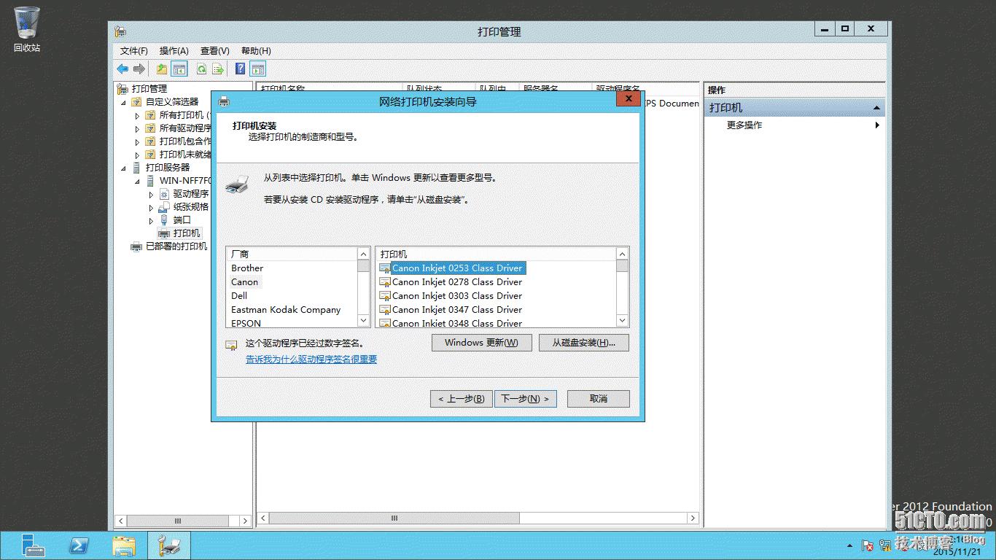Open the Print Management app from the taskbar
The width and height of the screenshot is (996, 560).
pos(168,545)
